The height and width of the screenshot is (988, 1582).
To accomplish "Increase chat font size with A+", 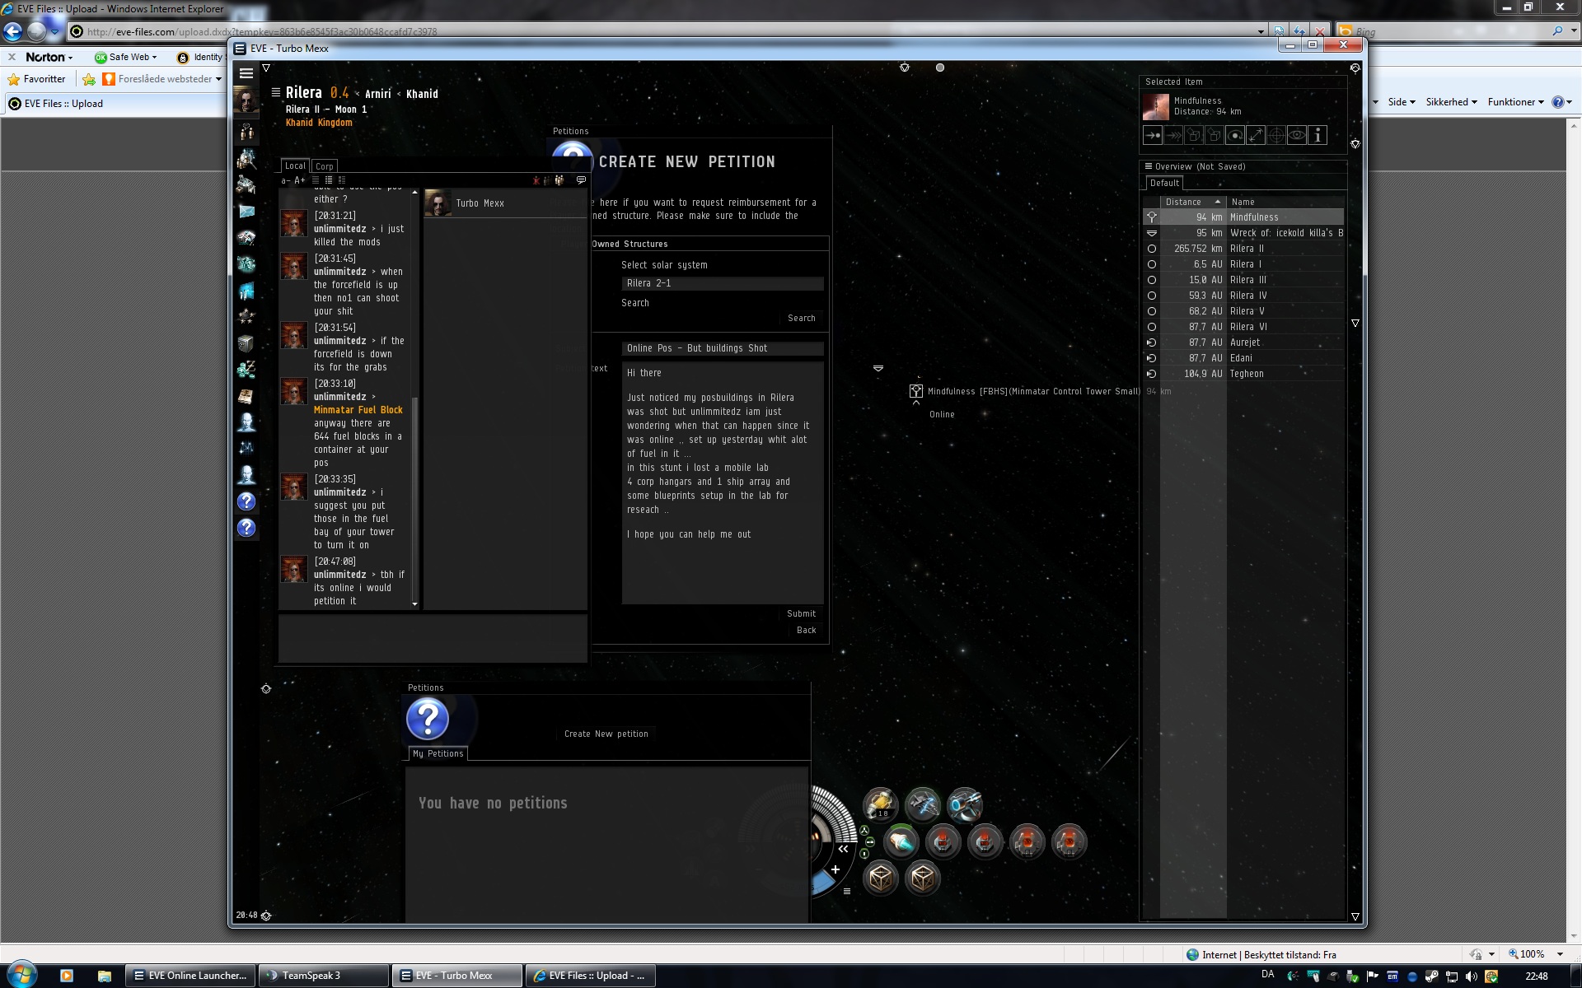I will (300, 180).
